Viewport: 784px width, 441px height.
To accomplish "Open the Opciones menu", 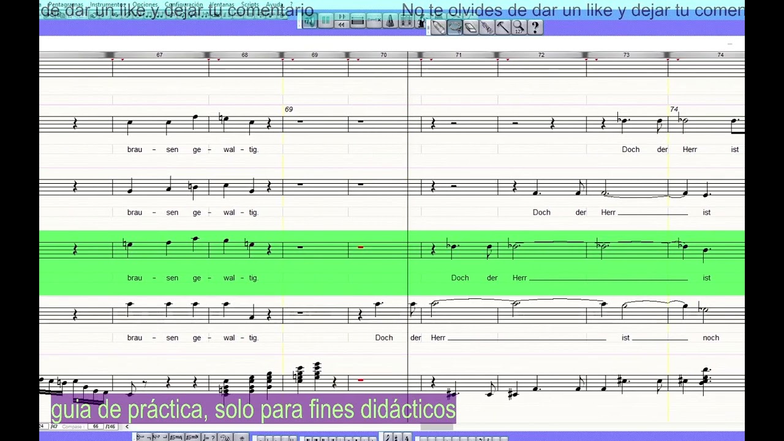I will pyautogui.click(x=145, y=5).
